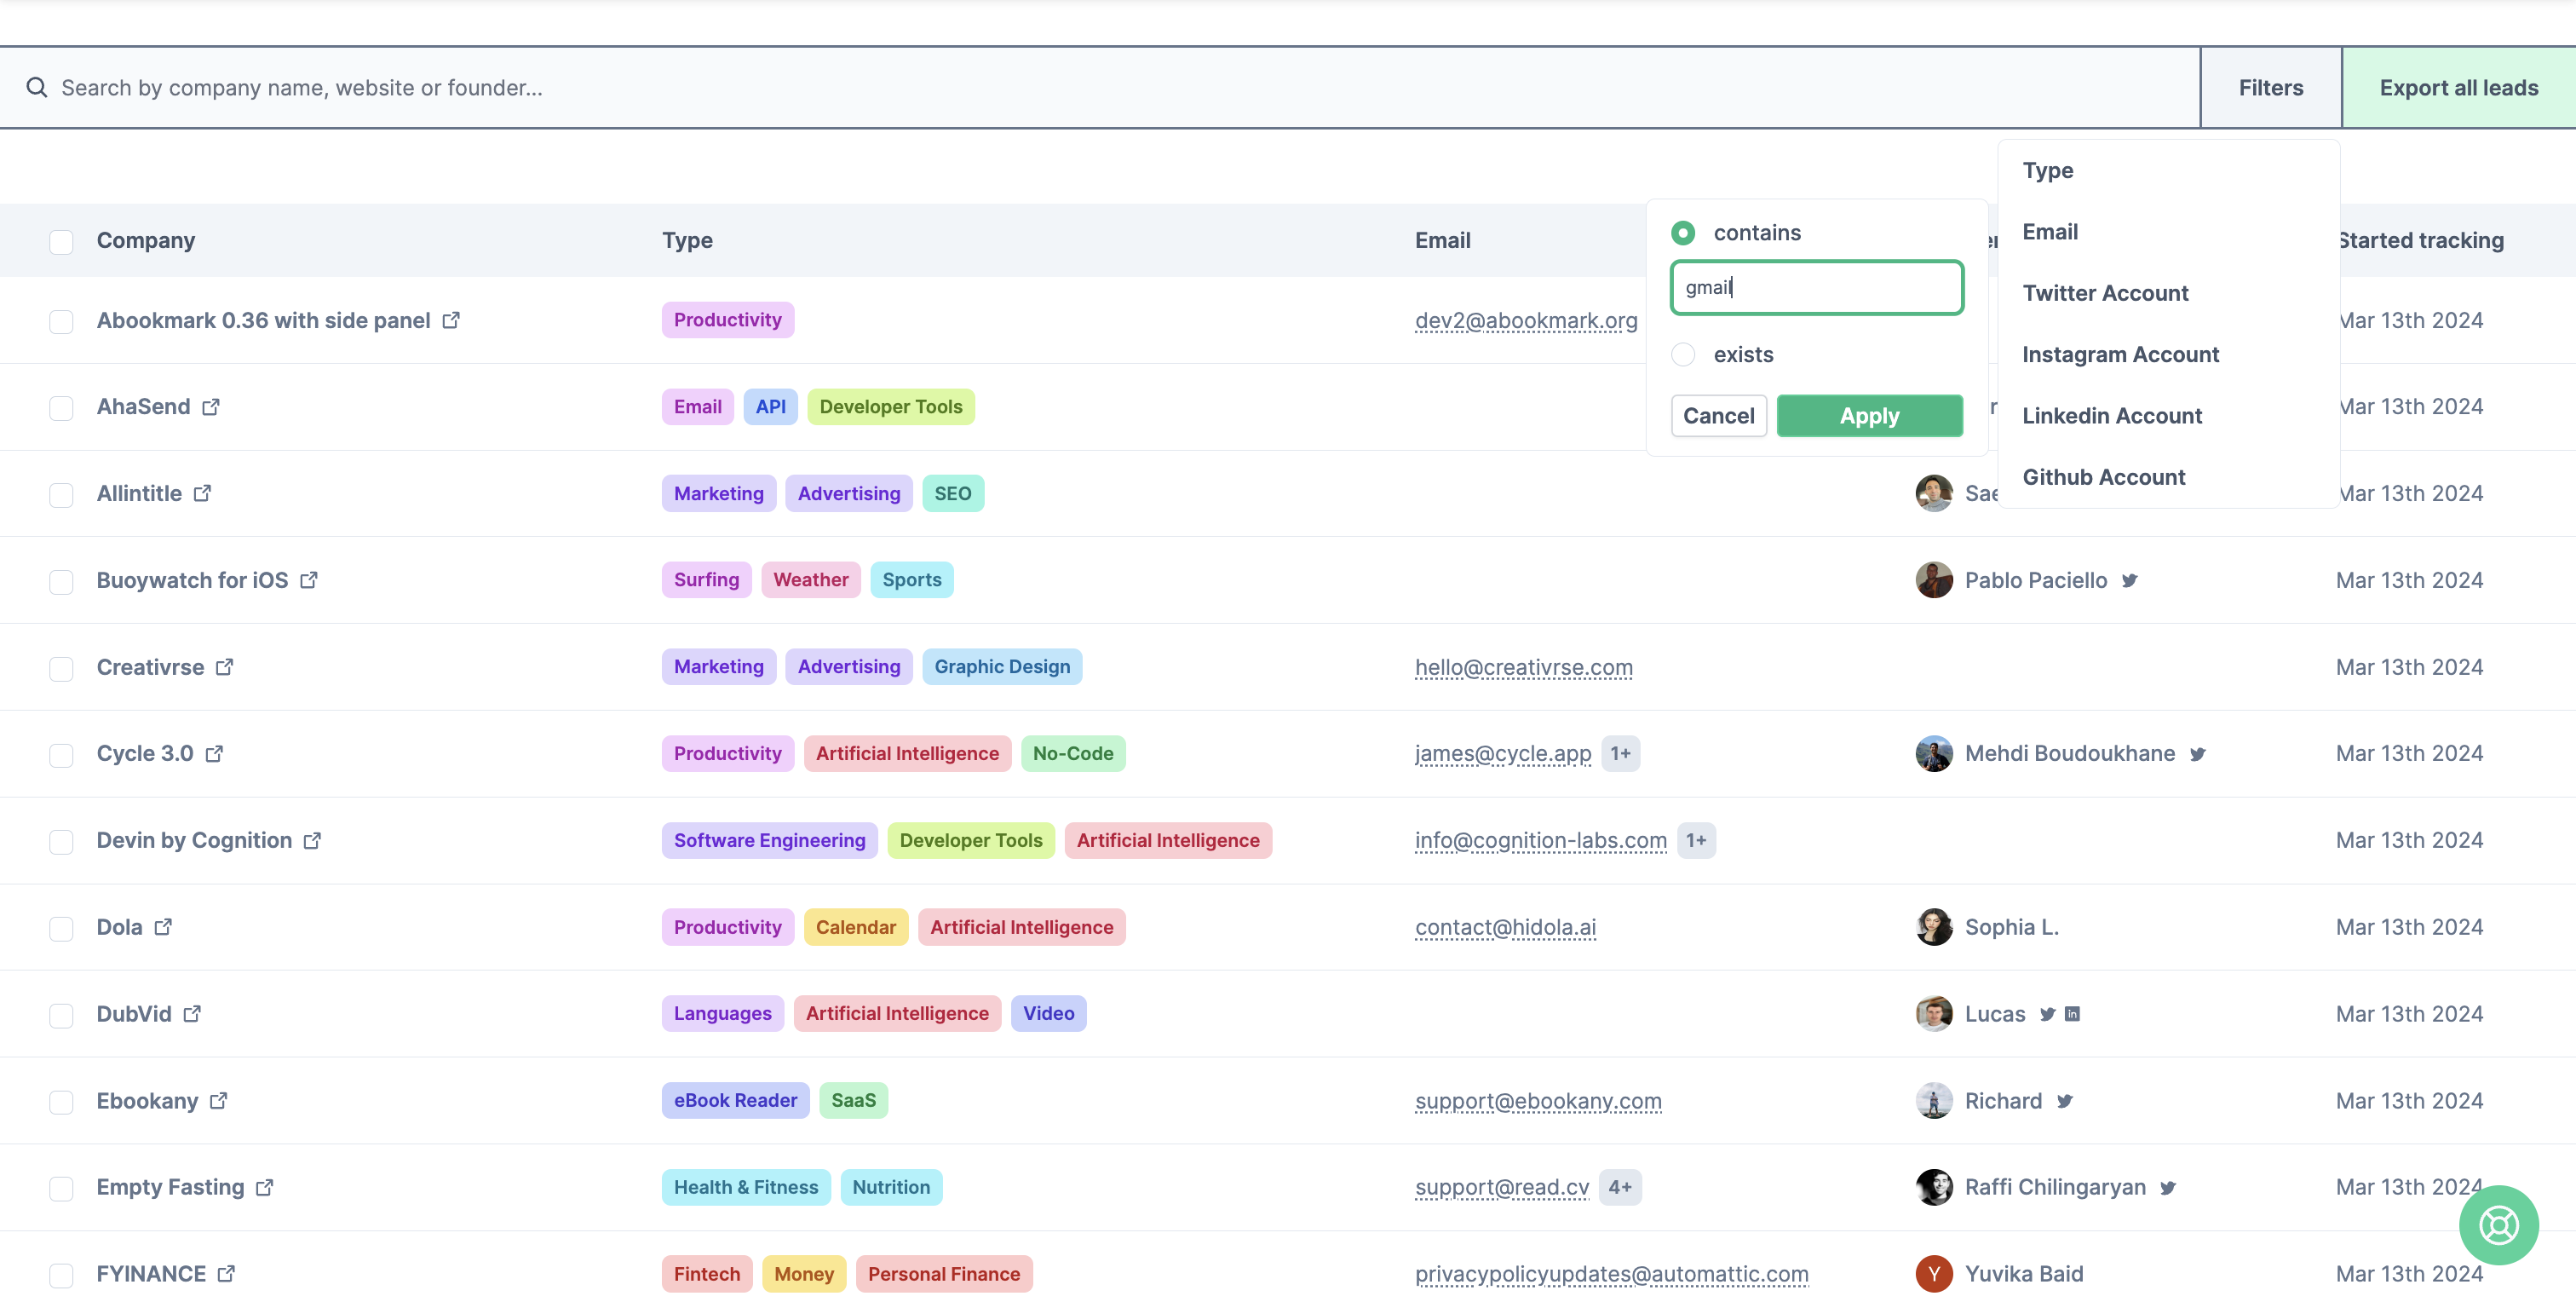This screenshot has height=1302, width=2576.
Task: Click the Apply filter button
Action: (1869, 415)
